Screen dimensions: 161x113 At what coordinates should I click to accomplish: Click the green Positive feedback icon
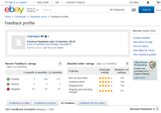click(8, 79)
